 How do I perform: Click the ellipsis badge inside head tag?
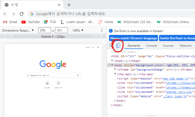coord(126,61)
